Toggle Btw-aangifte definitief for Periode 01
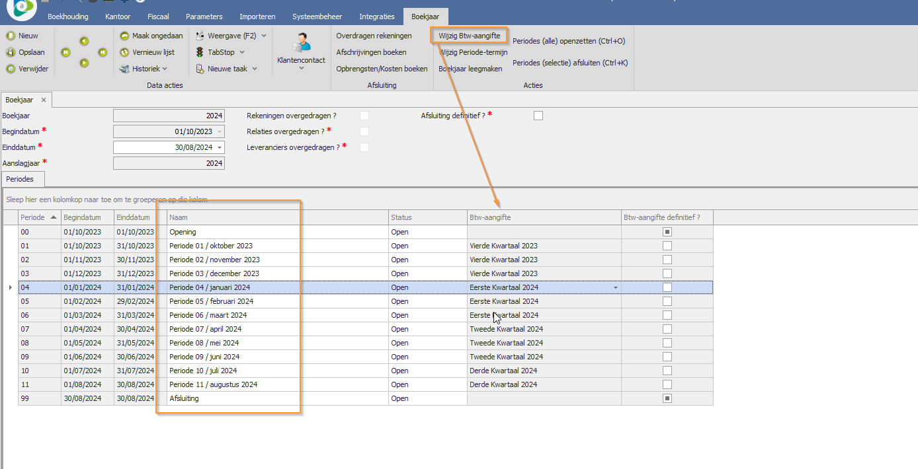 (667, 246)
